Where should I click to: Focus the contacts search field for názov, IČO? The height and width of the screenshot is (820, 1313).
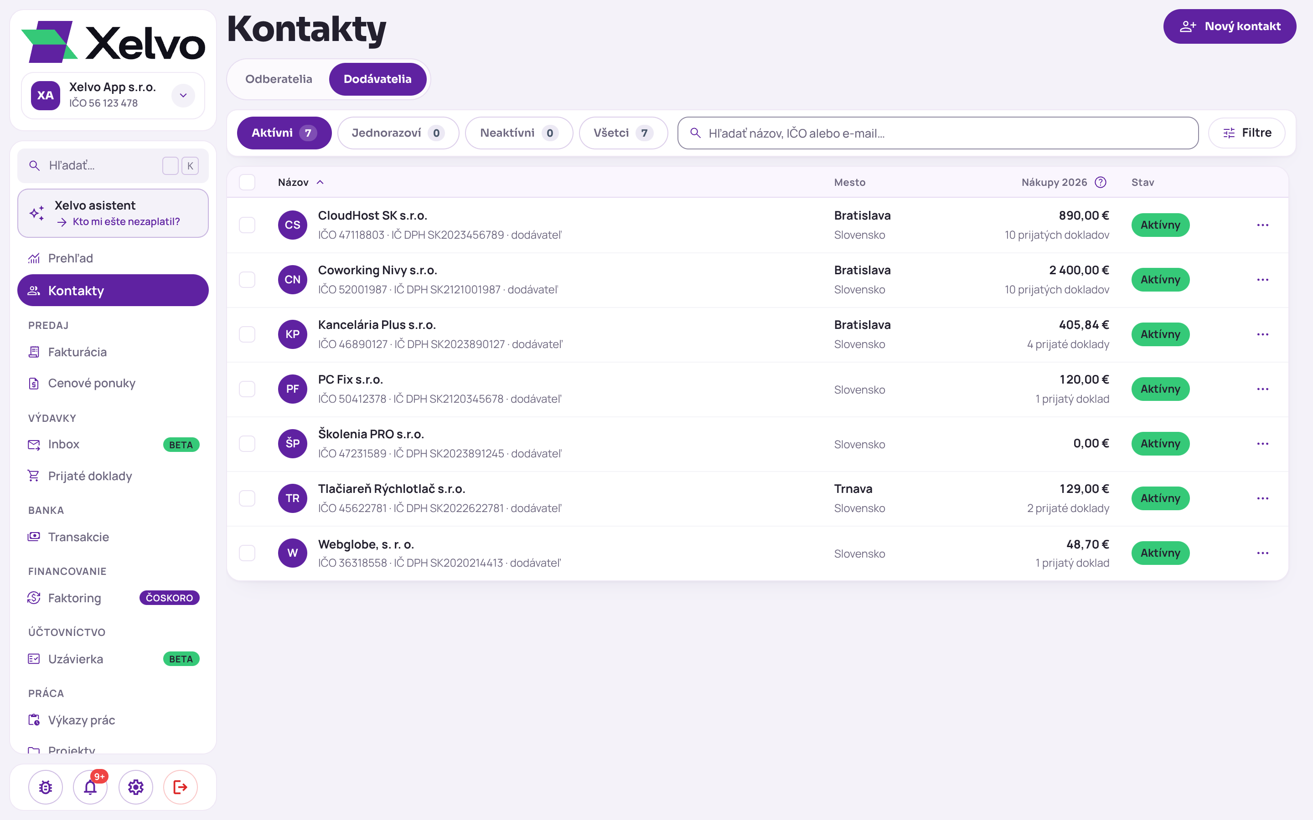click(x=937, y=133)
